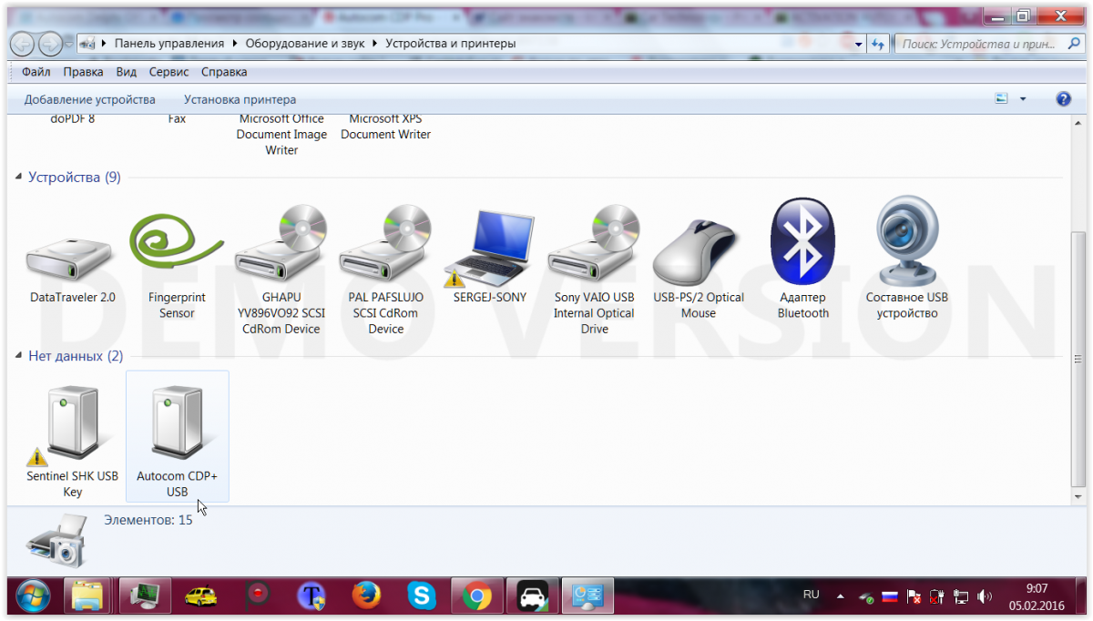The height and width of the screenshot is (621, 1093).
Task: Collapse the Нет данных (2) group
Action: 19,357
